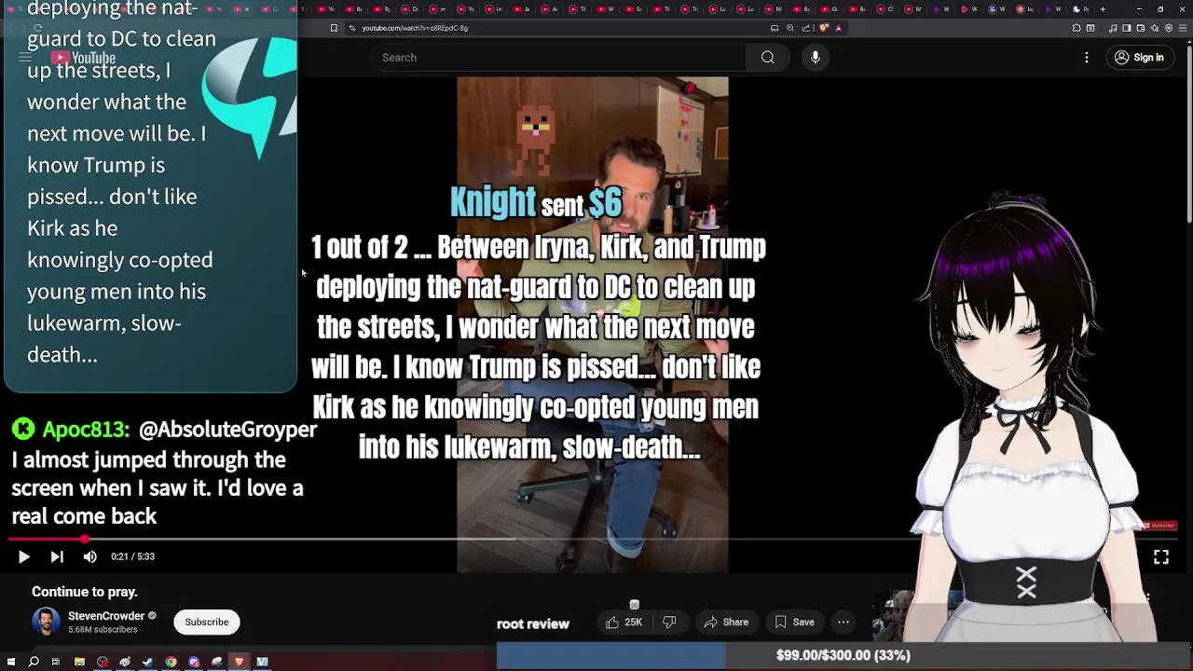This screenshot has height=671, width=1193.
Task: Click the video title 'Continue to pray.'
Action: [x=85, y=592]
